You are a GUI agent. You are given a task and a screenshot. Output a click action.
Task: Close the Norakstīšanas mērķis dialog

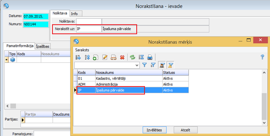pyautogui.click(x=260, y=40)
